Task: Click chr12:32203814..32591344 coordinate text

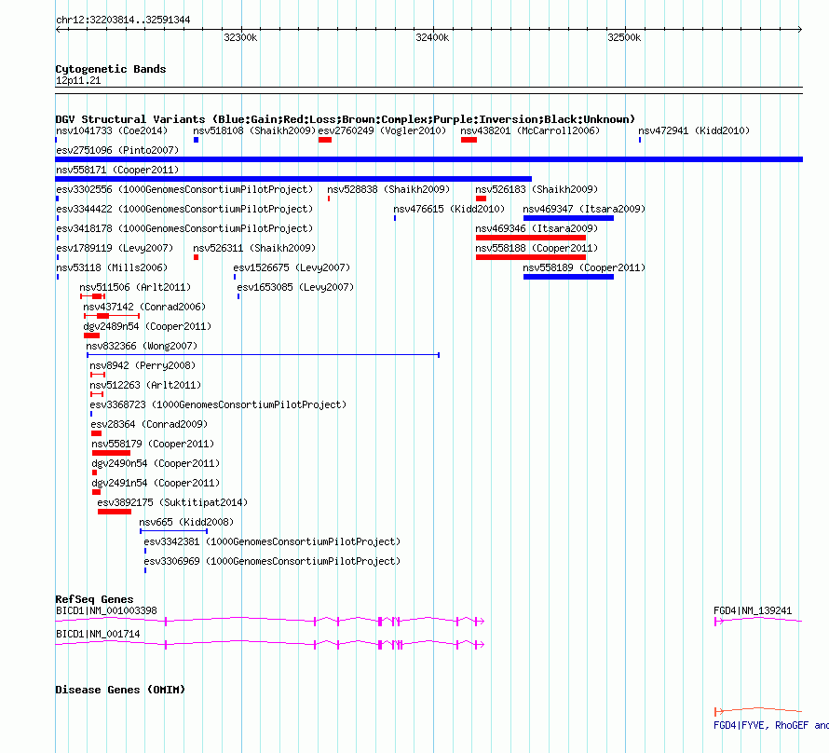Action: tap(123, 20)
